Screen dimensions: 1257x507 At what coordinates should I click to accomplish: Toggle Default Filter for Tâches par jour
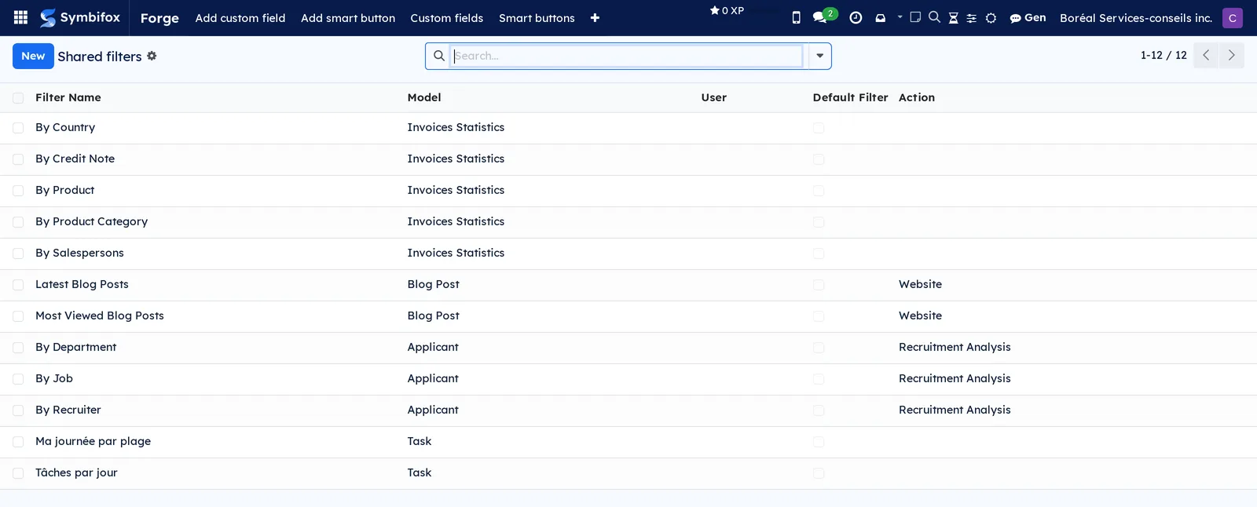point(819,473)
